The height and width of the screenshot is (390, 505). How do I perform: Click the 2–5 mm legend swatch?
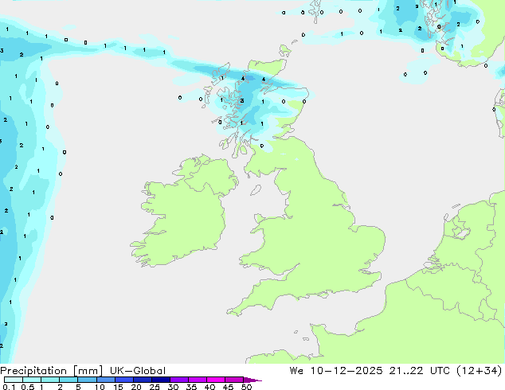[69, 380]
